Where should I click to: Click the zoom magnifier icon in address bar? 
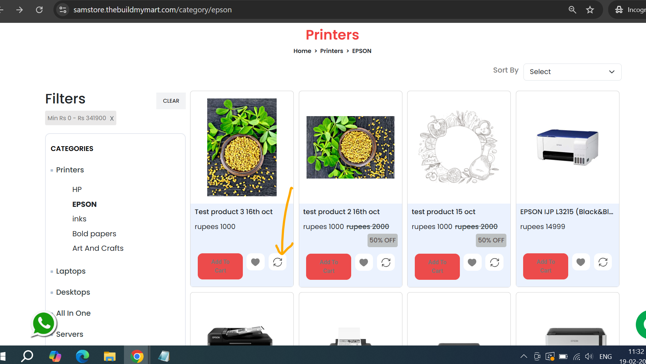(572, 10)
